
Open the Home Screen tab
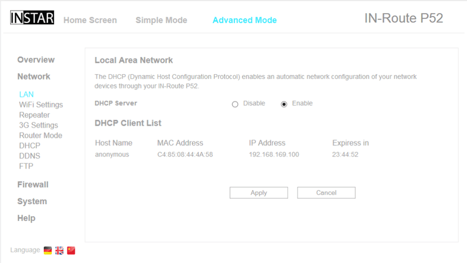90,20
